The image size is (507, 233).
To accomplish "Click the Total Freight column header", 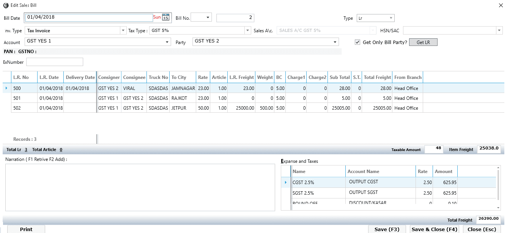I will [377, 77].
